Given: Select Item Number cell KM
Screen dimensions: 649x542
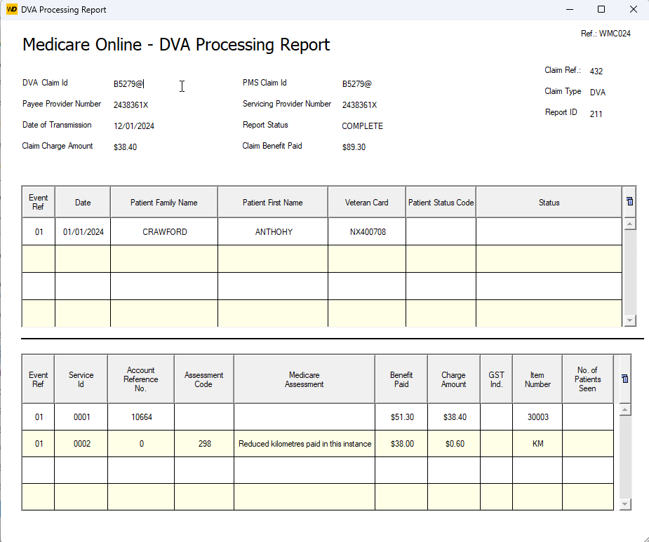Looking at the screenshot, I should 537,444.
